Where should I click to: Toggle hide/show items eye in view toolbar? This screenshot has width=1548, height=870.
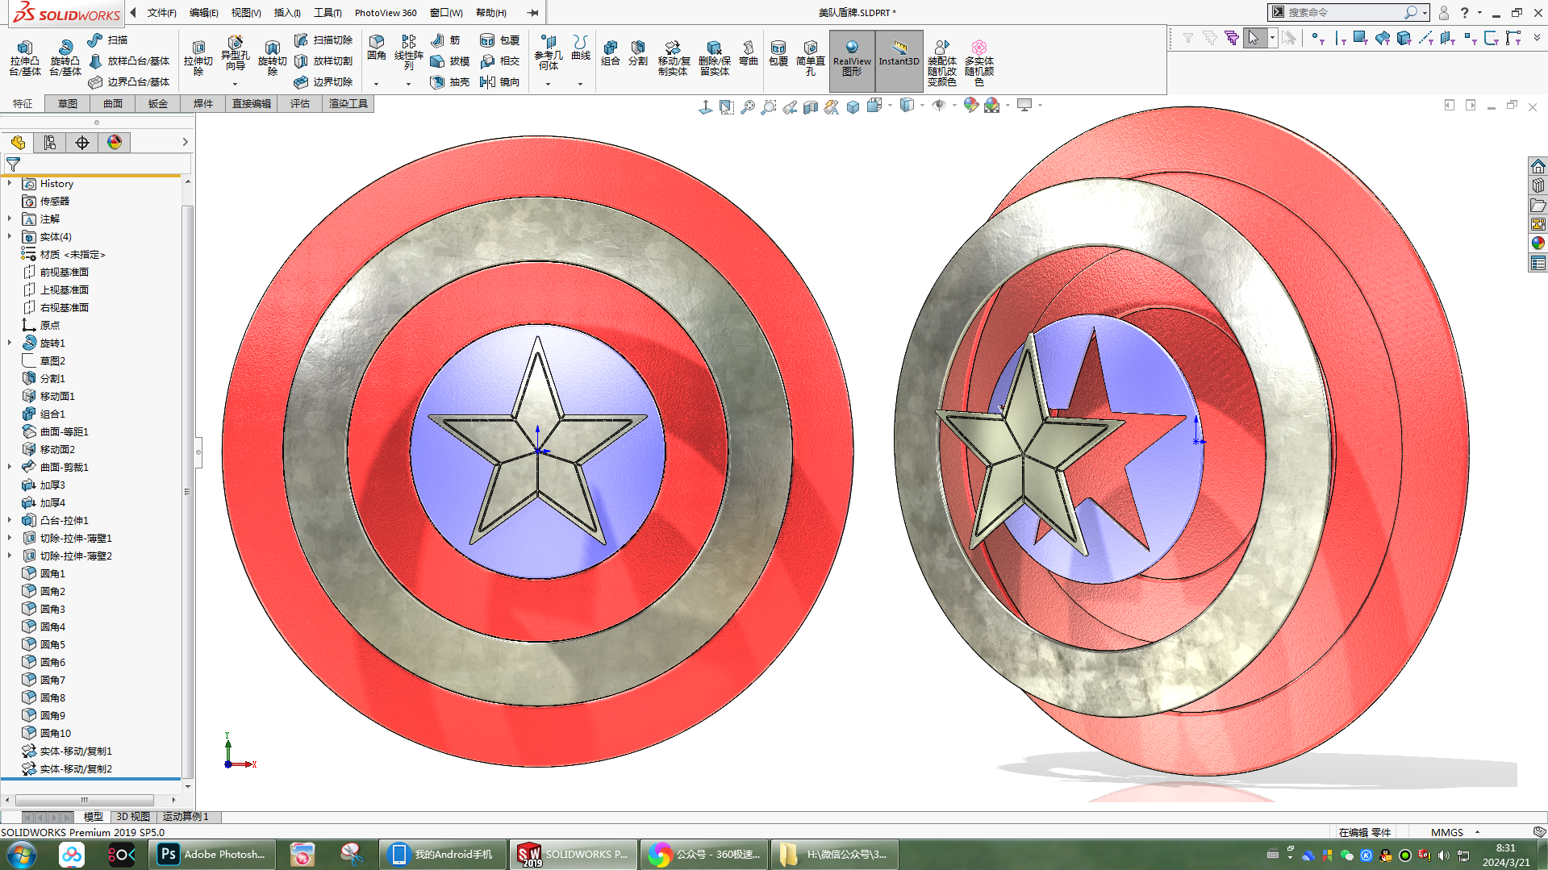tap(939, 106)
